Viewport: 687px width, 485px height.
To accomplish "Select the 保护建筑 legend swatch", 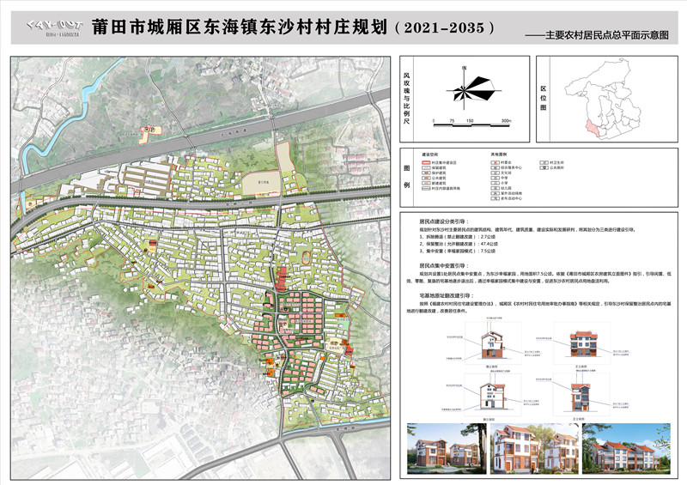I will pos(425,173).
